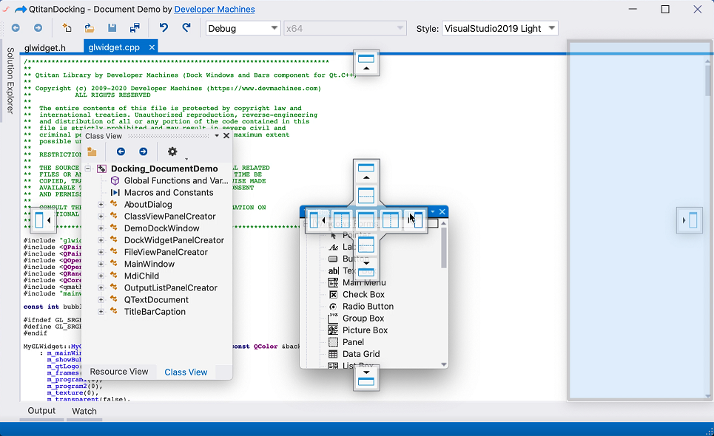Choose the dock marker at the window's left edge

[x=43, y=220]
